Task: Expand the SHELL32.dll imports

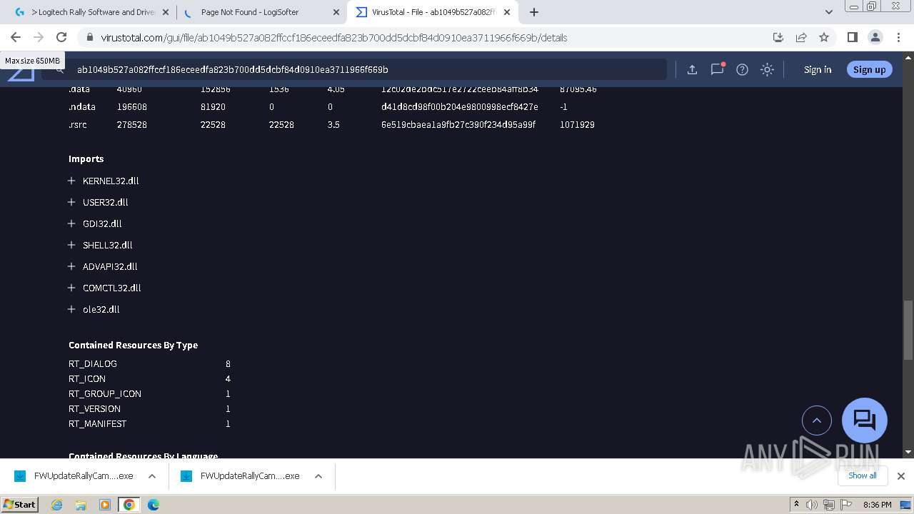Action: tap(71, 245)
